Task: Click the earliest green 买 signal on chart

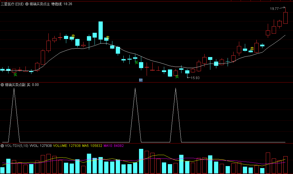Action: coord(15,75)
